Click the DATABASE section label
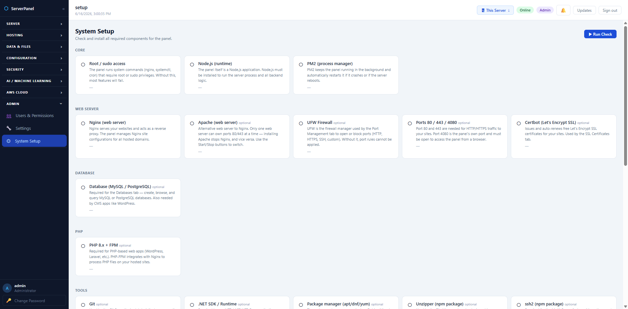628x309 pixels. [85, 173]
